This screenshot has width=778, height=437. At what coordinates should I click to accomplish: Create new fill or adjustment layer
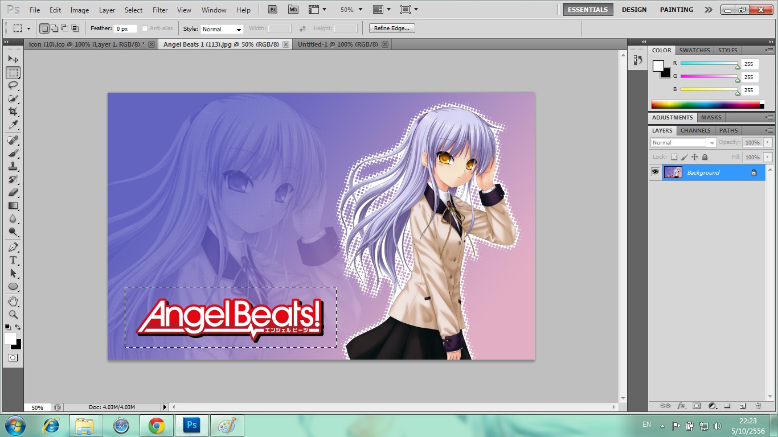pyautogui.click(x=712, y=406)
